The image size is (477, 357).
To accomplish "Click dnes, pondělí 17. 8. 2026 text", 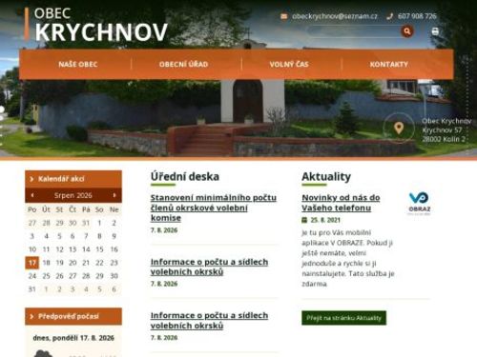I will (73, 338).
